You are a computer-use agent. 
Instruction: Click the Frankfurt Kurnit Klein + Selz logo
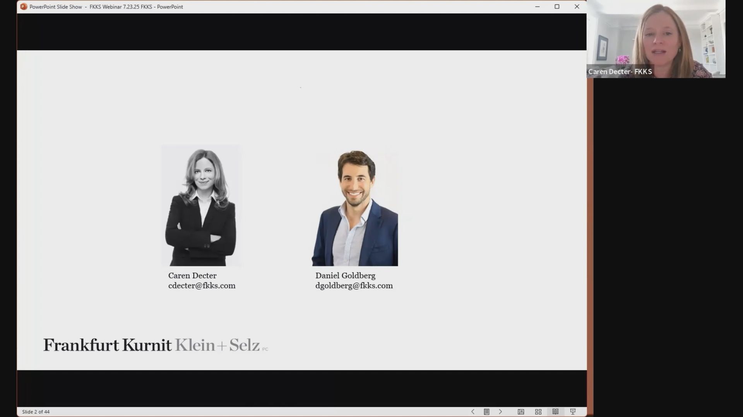pos(156,345)
